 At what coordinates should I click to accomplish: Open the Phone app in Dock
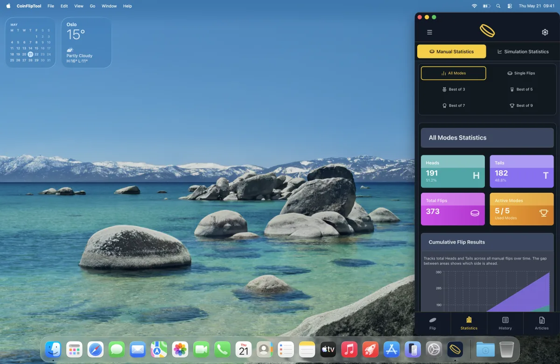[222, 349]
